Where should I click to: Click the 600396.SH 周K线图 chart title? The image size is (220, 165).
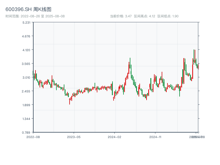(28, 9)
